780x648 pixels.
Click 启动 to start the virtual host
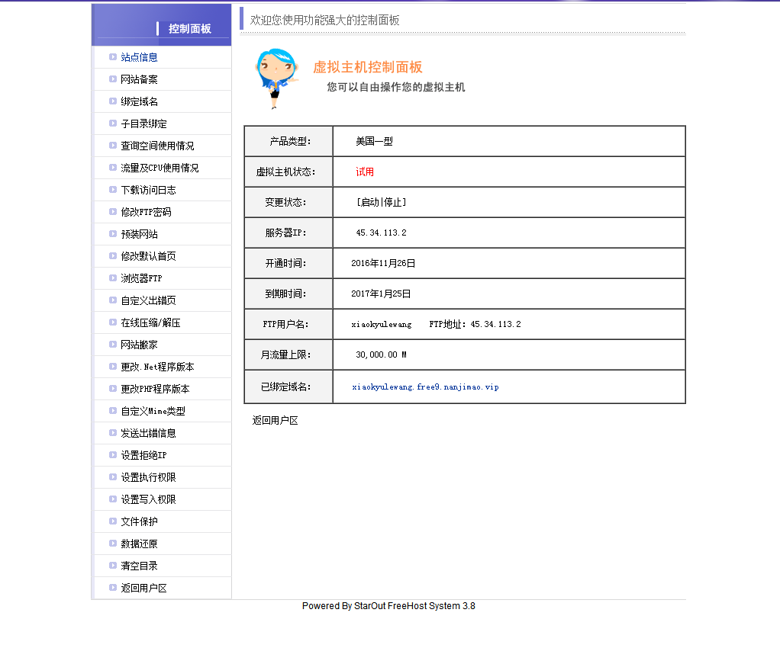pyautogui.click(x=369, y=202)
